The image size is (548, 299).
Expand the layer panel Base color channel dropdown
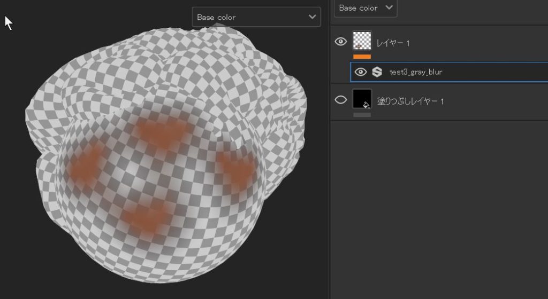click(x=366, y=8)
